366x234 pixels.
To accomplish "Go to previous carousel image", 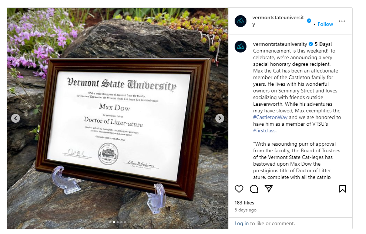I will (16, 118).
